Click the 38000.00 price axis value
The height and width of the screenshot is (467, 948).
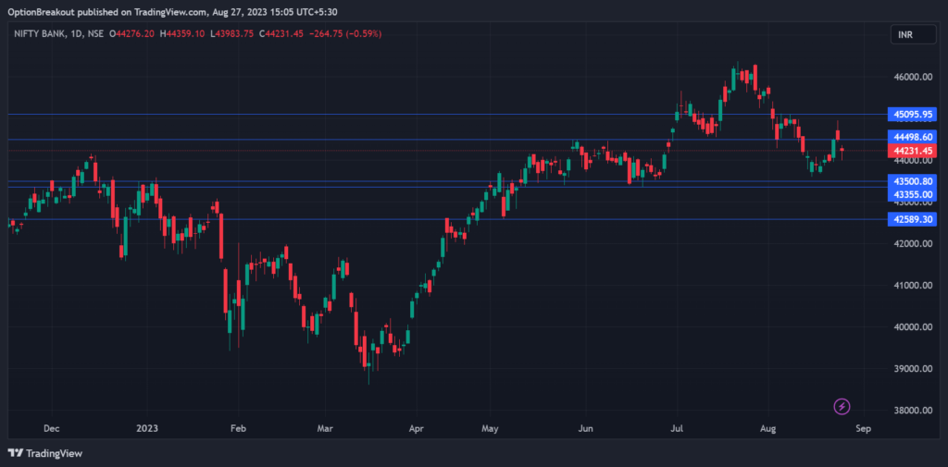[x=913, y=411]
